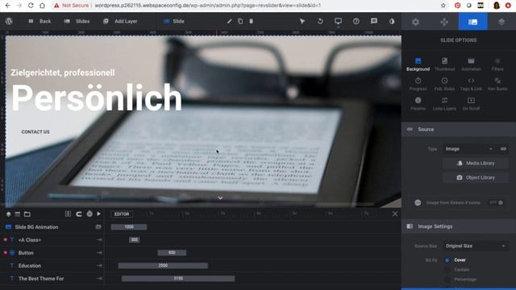Click the timeline folder icon
This screenshot has height=290, width=516.
(27, 214)
